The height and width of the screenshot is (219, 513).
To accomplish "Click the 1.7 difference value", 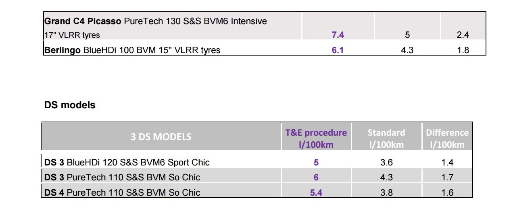I will [447, 177].
